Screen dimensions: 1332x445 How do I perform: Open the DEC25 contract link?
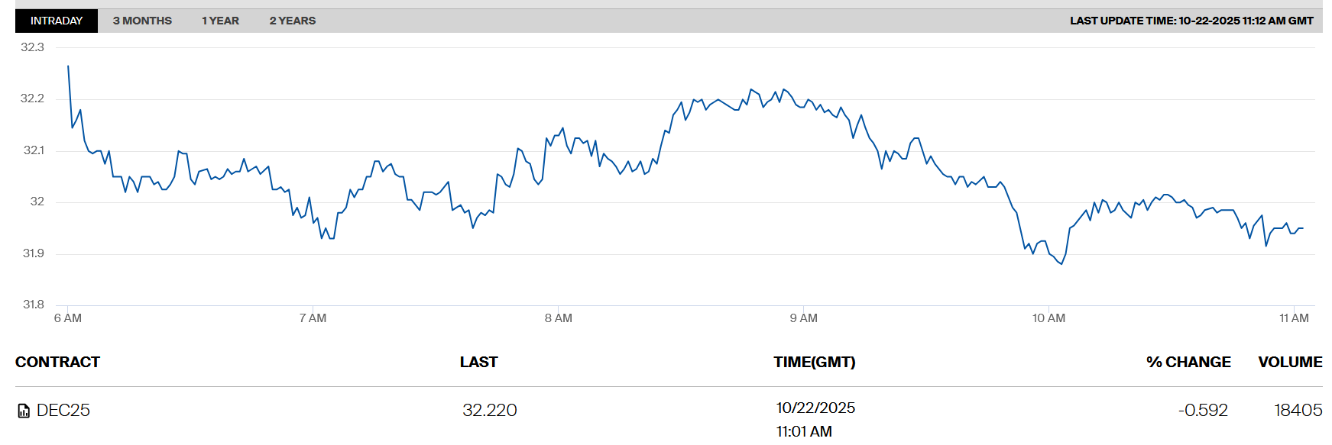[63, 411]
